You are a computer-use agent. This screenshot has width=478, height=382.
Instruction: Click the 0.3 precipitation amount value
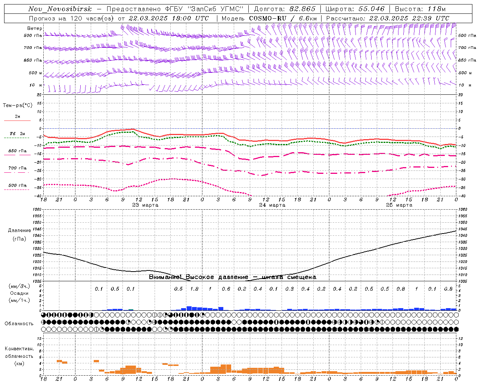pos(289,289)
